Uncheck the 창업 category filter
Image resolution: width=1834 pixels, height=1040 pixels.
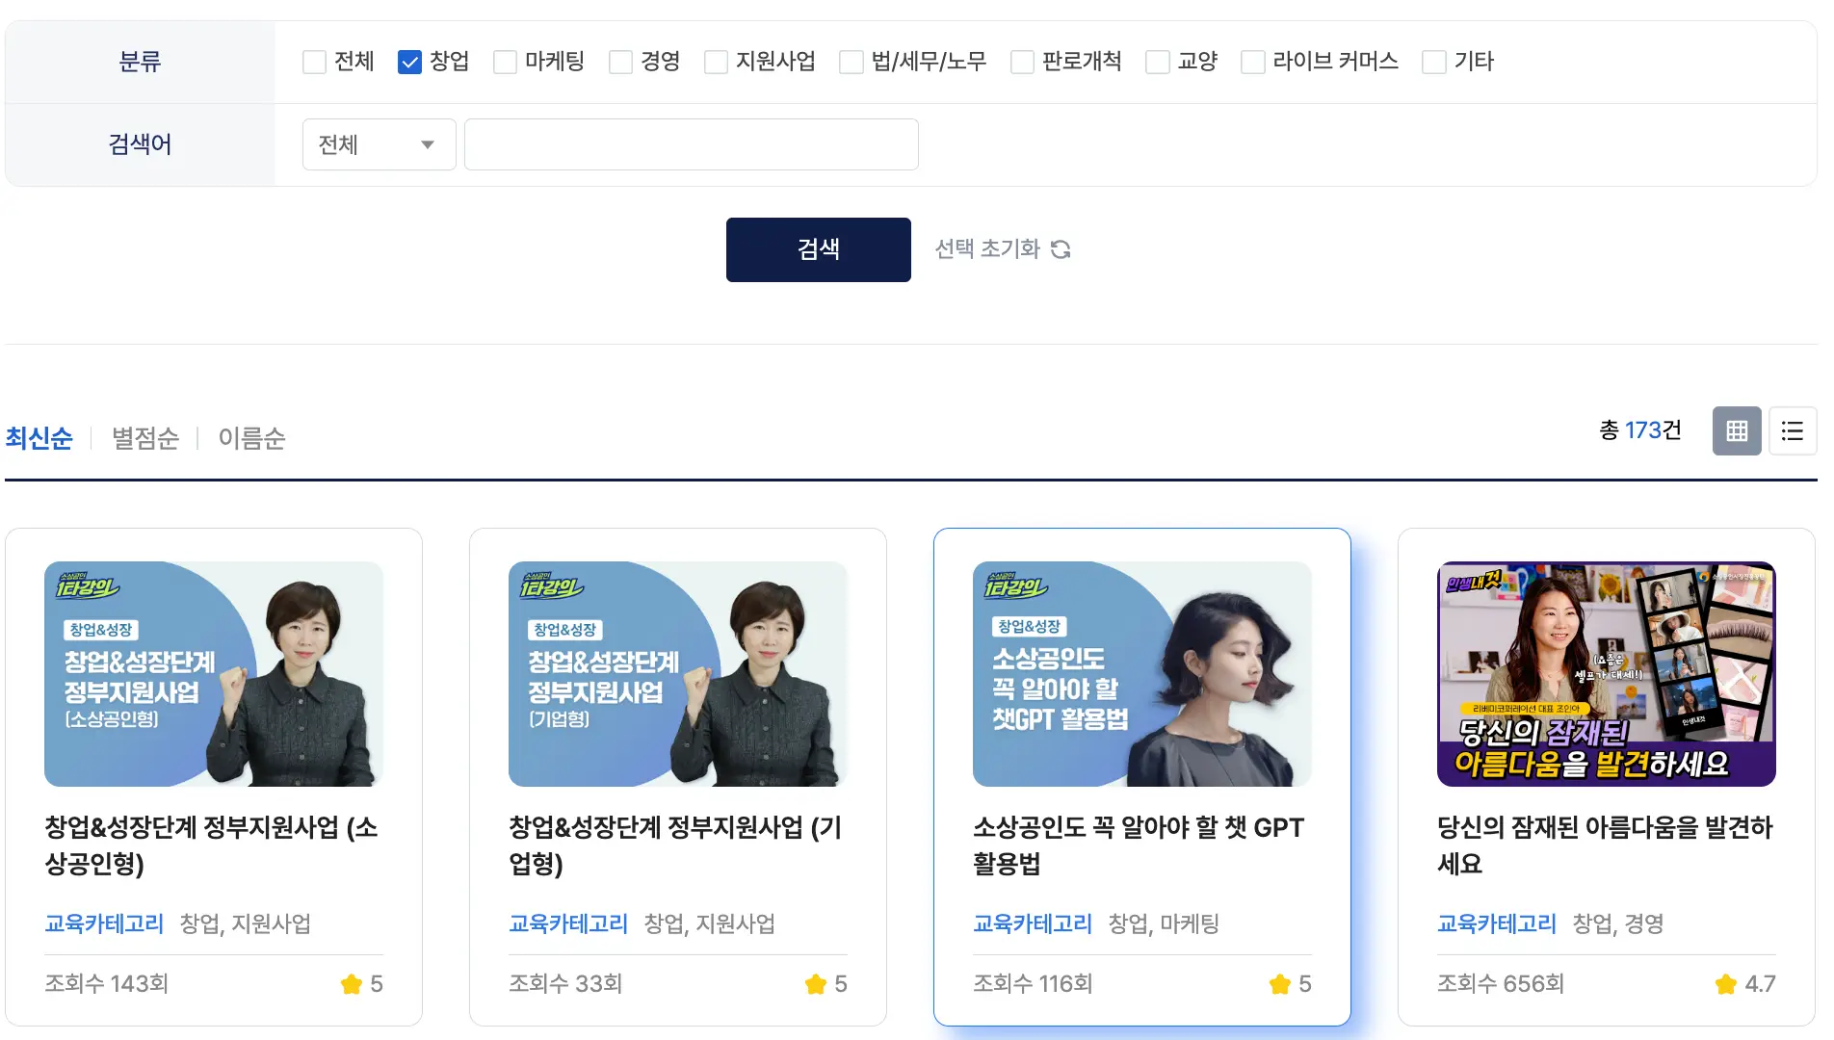click(x=410, y=61)
